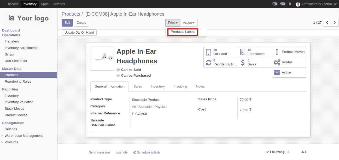
Task: Click the Routes gears icon
Action: pyautogui.click(x=277, y=62)
